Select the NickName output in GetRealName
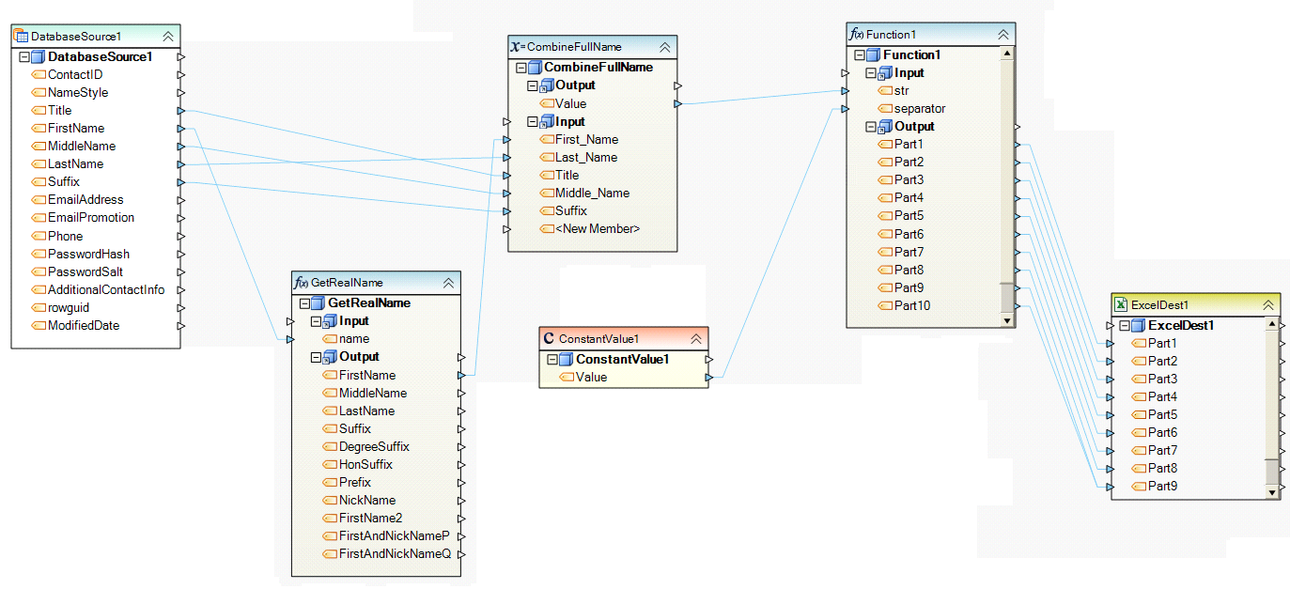Image resolution: width=1290 pixels, height=589 pixels. pos(366,501)
